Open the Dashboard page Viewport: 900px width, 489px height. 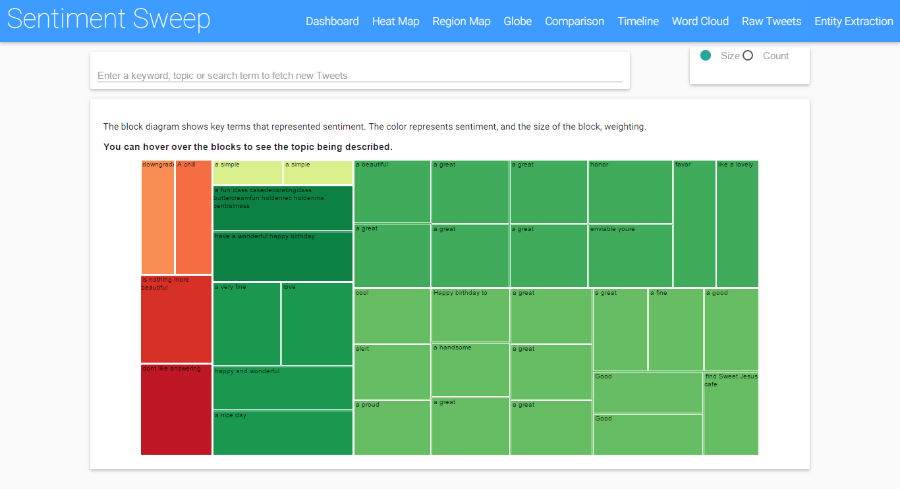[x=332, y=21]
